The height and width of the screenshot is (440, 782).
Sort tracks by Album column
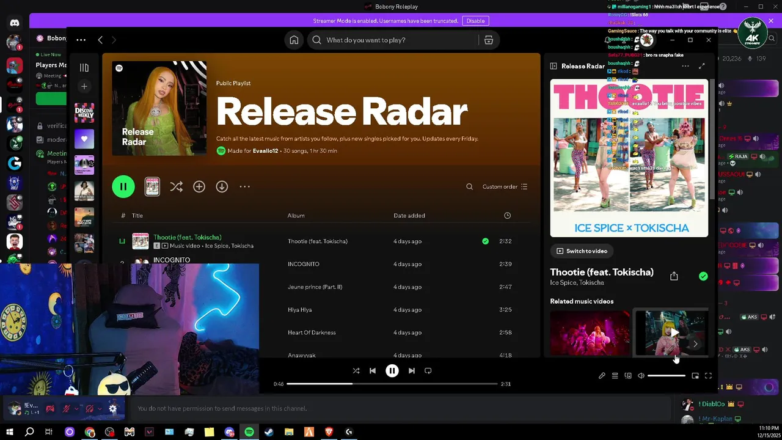(296, 215)
